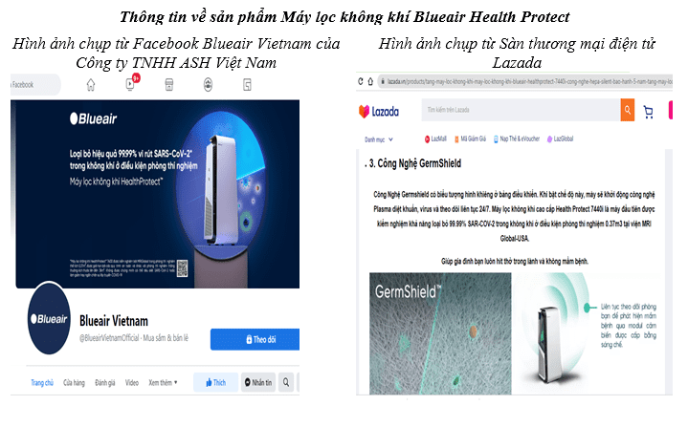Click the Nhắn tin message button
This screenshot has height=427, width=688.
(x=258, y=382)
